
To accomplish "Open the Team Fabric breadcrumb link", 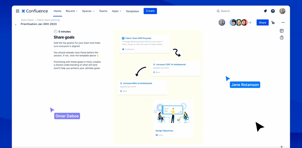I will click(27, 20).
